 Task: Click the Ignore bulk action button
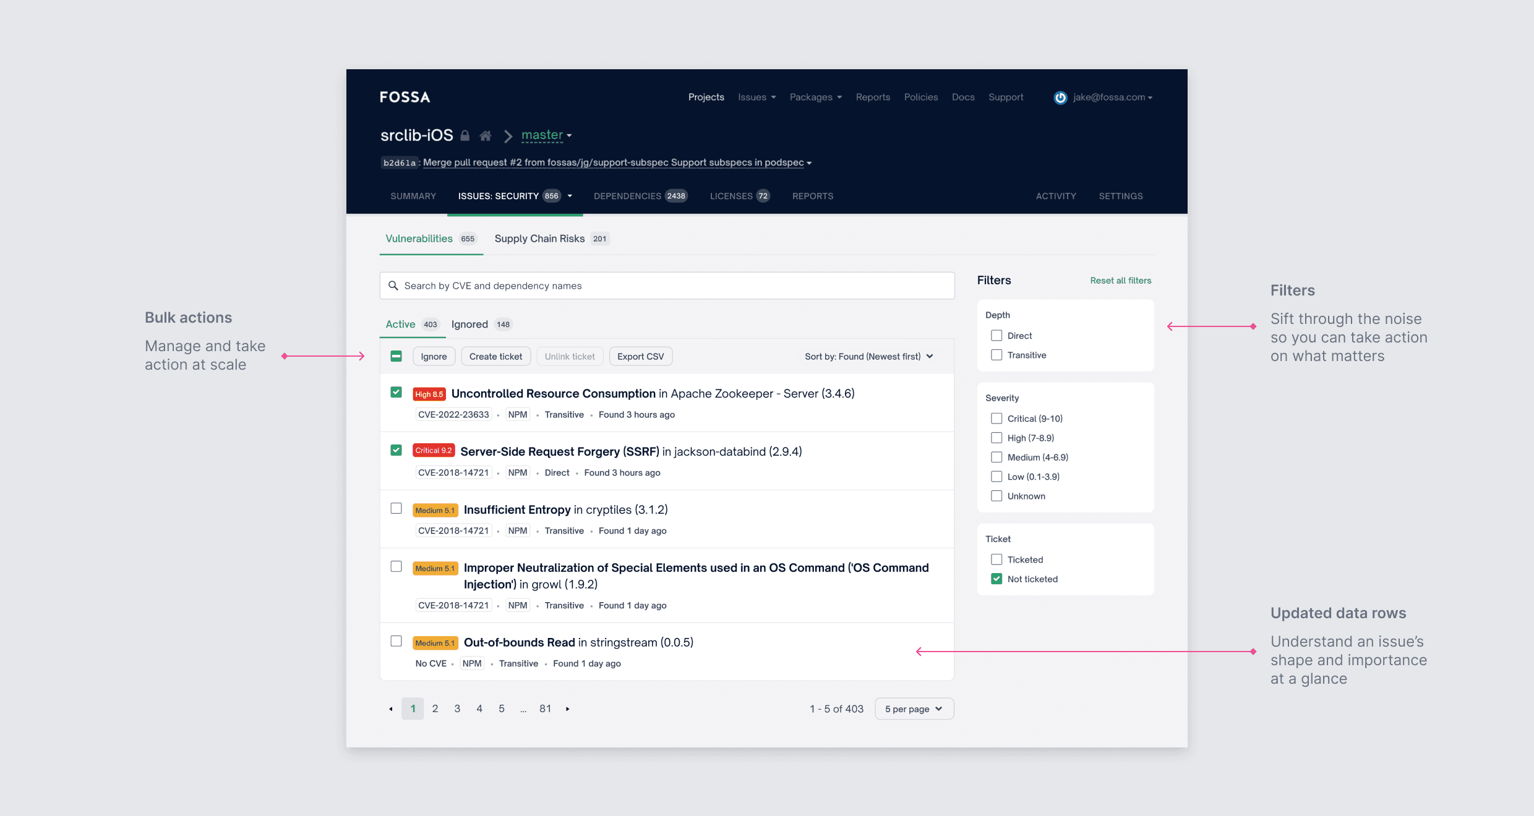click(434, 357)
